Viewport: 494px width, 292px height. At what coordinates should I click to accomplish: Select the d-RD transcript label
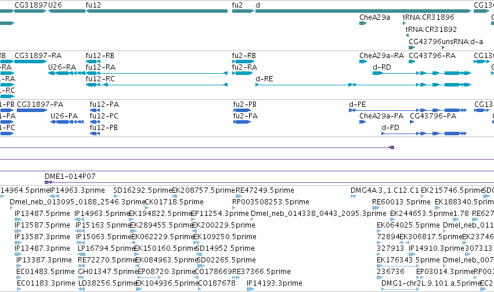click(x=382, y=67)
